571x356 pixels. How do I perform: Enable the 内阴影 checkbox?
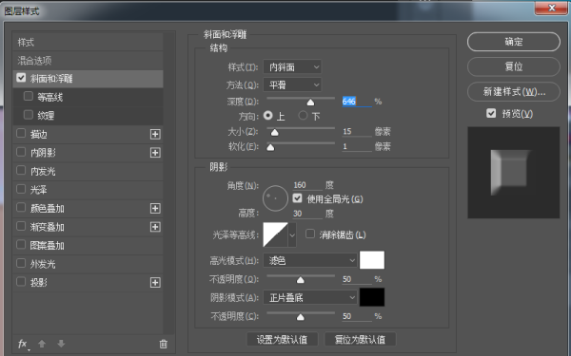pyautogui.click(x=21, y=152)
